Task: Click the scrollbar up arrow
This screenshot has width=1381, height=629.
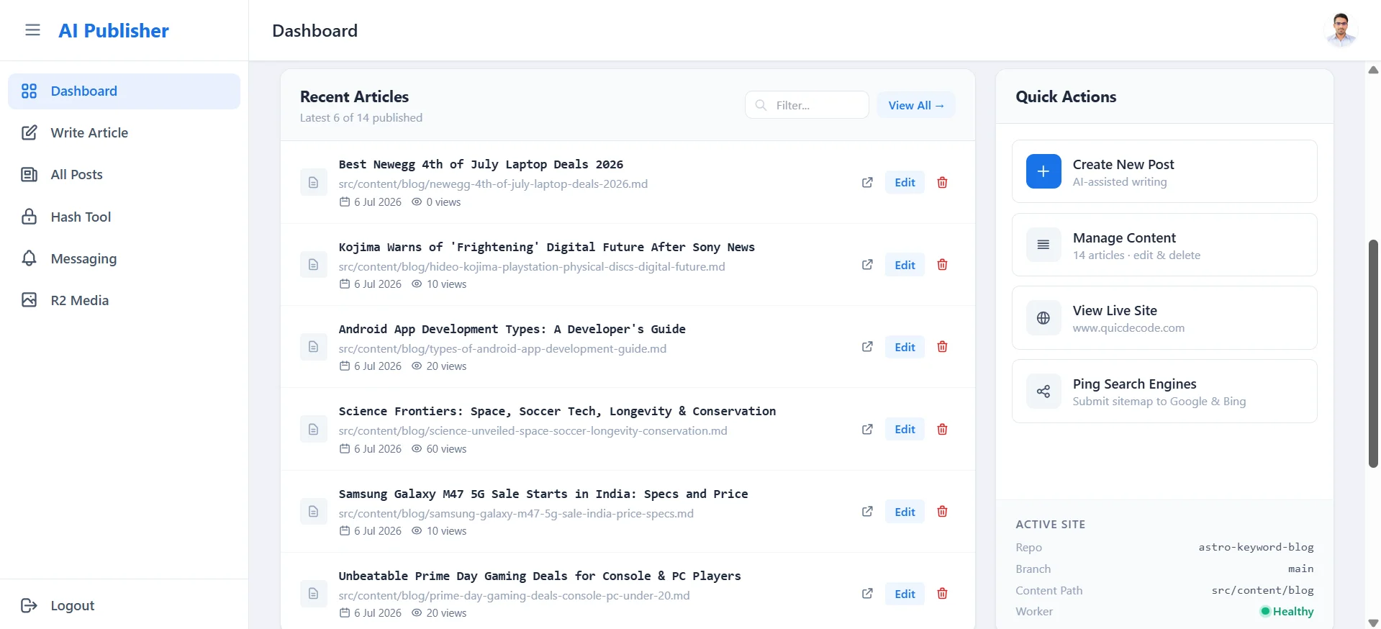Action: (x=1373, y=70)
